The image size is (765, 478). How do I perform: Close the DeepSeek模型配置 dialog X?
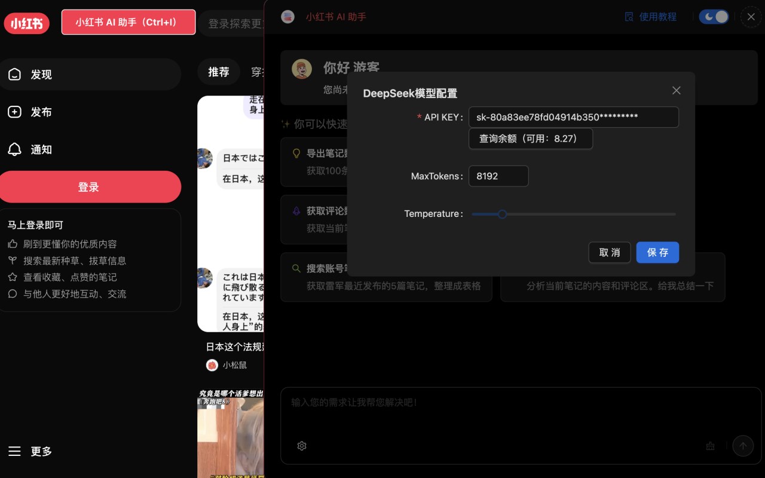tap(677, 90)
